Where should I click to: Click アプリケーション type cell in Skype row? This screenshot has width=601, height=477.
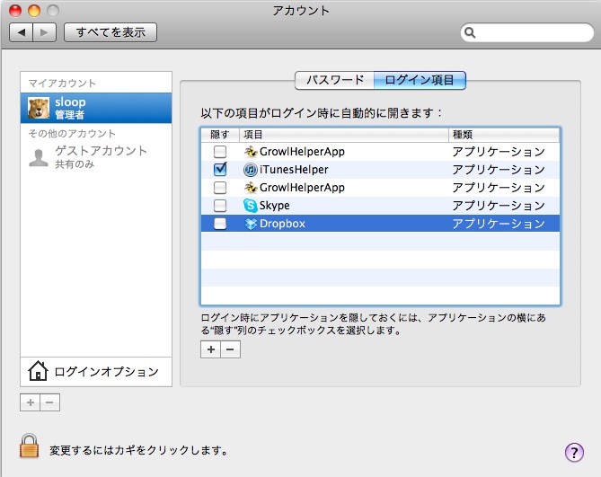click(499, 206)
